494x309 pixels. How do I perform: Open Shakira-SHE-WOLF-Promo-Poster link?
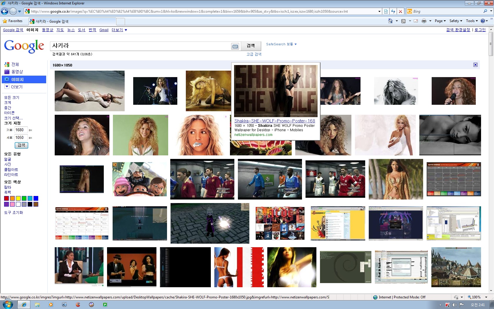(275, 121)
